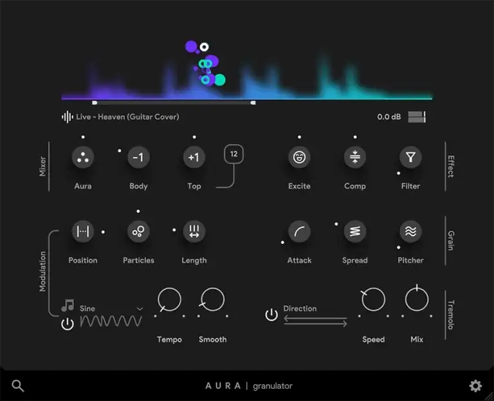Screen dimensions: 494x401
Task: Click the Tempo modulation dial
Action: pos(170,299)
